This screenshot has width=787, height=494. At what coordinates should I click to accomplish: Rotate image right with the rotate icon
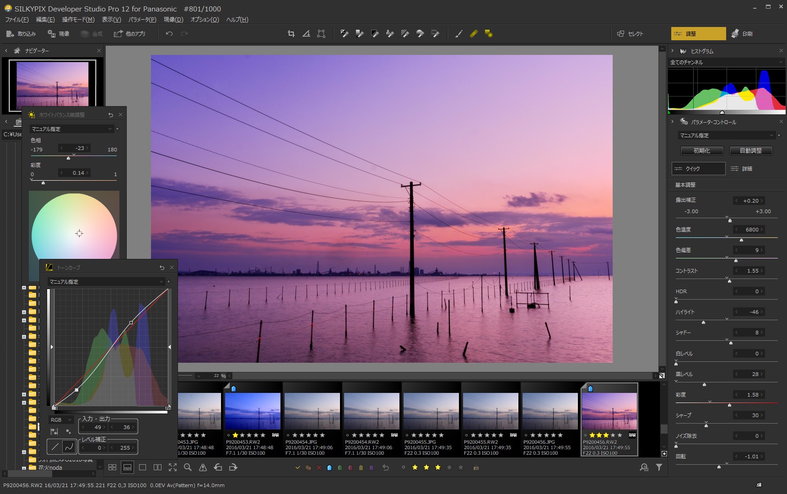coord(233,467)
